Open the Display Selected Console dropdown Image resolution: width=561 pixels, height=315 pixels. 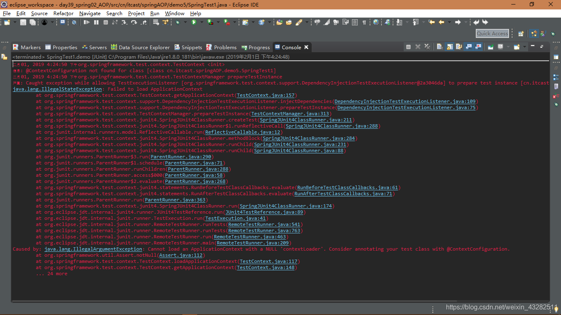[x=508, y=47]
